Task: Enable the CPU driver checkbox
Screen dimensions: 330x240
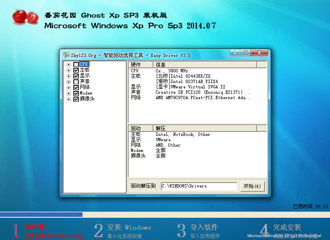Action: (76, 64)
